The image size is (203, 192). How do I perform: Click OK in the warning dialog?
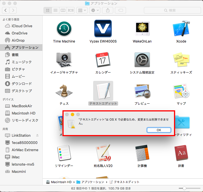click(159, 130)
